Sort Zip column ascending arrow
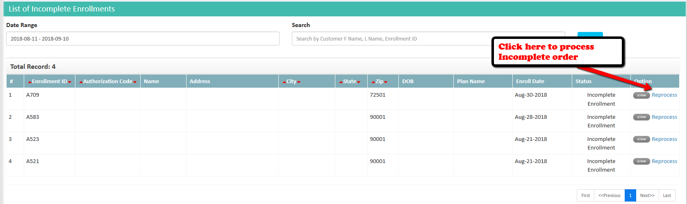 [x=373, y=82]
